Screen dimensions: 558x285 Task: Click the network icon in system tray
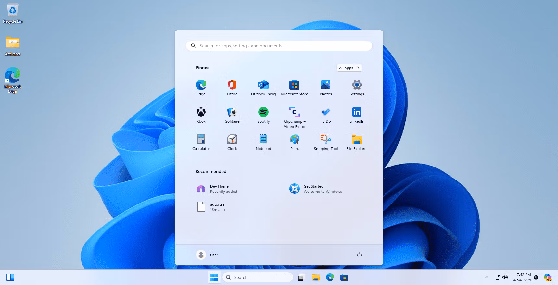coord(497,277)
